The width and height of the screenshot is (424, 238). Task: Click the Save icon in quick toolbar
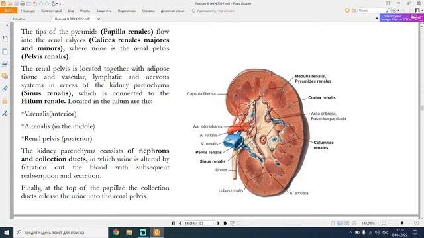coord(16,3)
